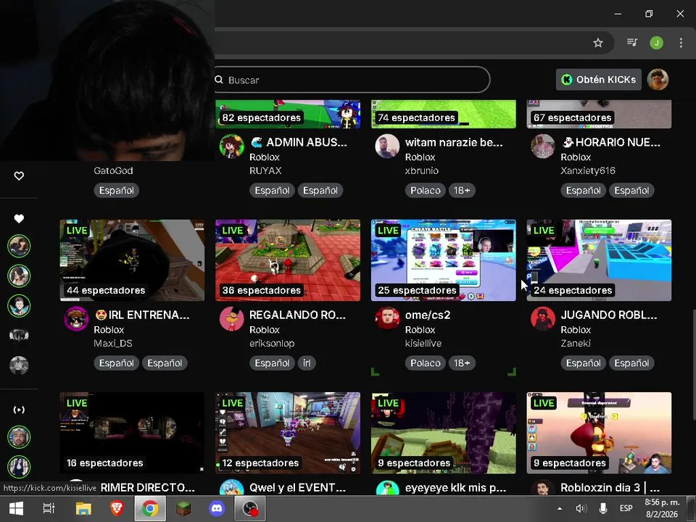The height and width of the screenshot is (522, 696).
Task: Open the 25 espectadores stream thumbnail
Action: 444,260
